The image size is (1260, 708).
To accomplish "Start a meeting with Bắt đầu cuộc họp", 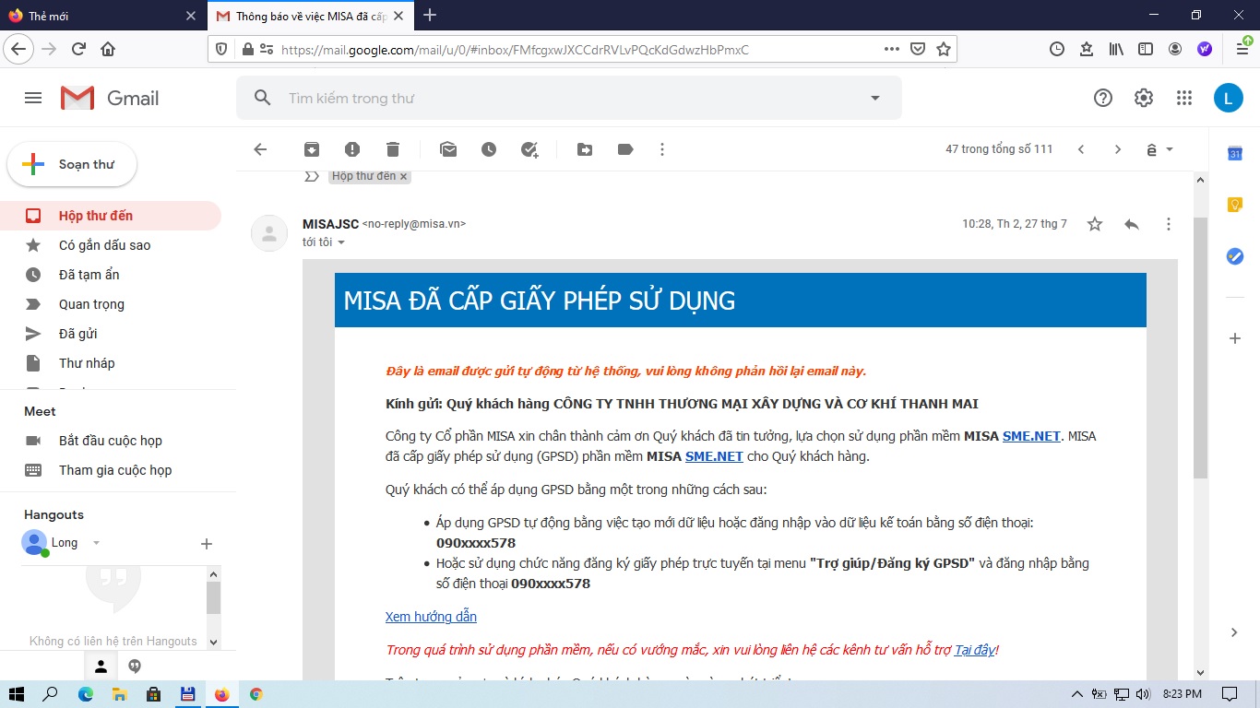I will [x=111, y=441].
